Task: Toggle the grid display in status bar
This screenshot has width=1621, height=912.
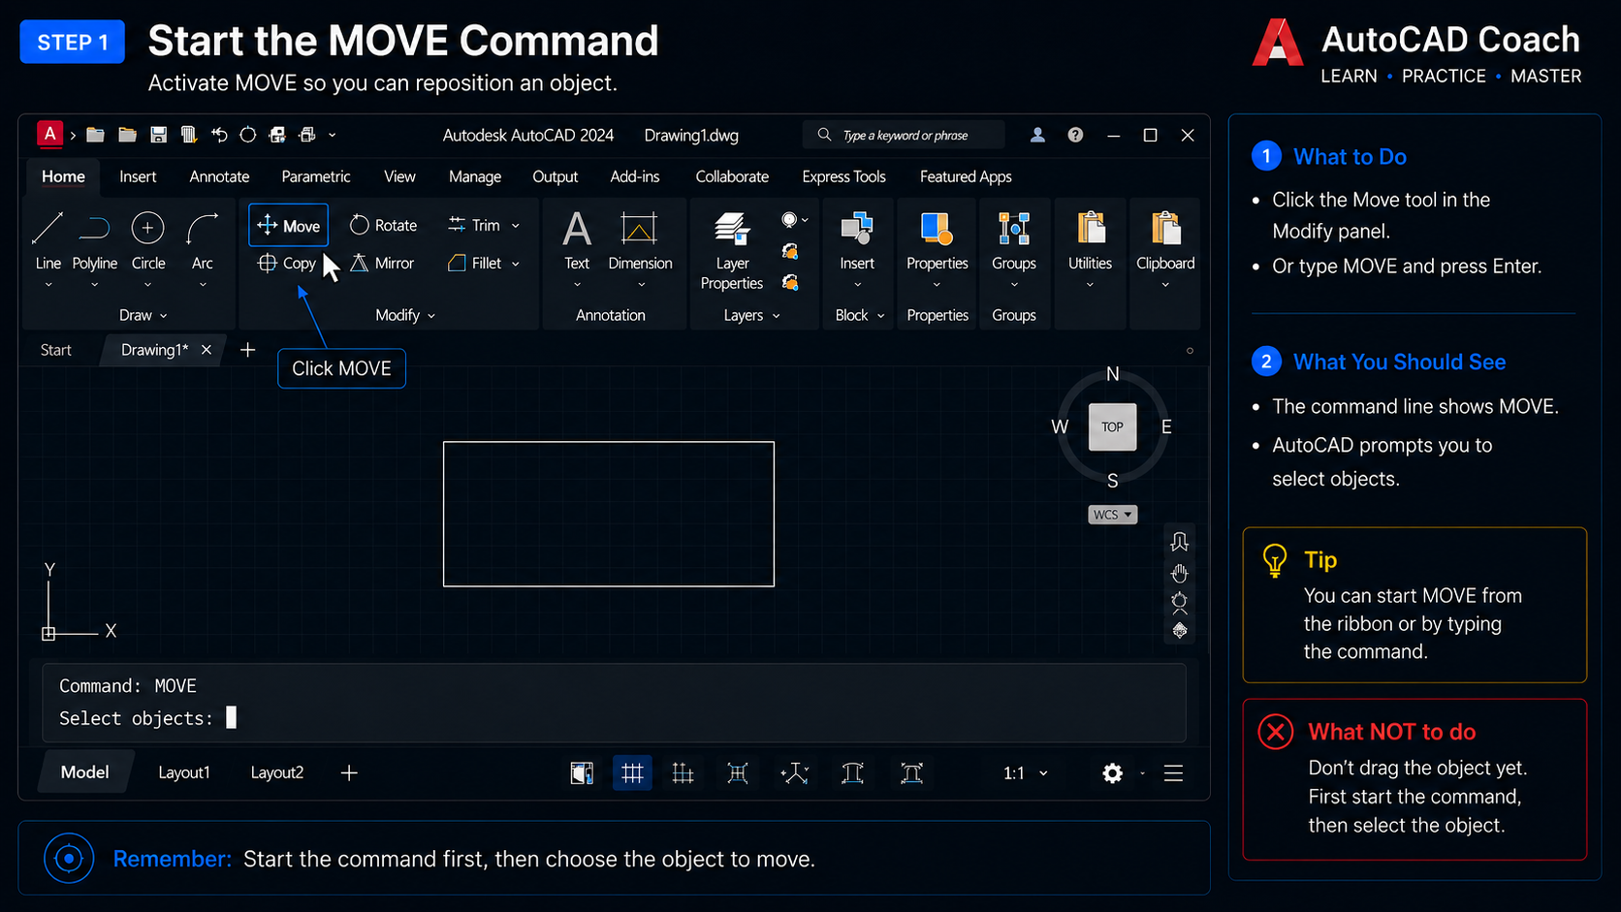Action: click(632, 772)
